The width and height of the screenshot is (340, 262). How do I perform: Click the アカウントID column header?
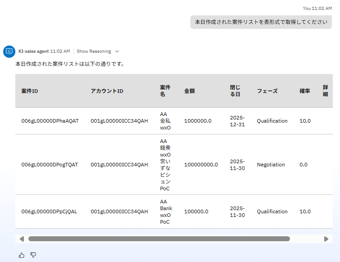pos(107,91)
